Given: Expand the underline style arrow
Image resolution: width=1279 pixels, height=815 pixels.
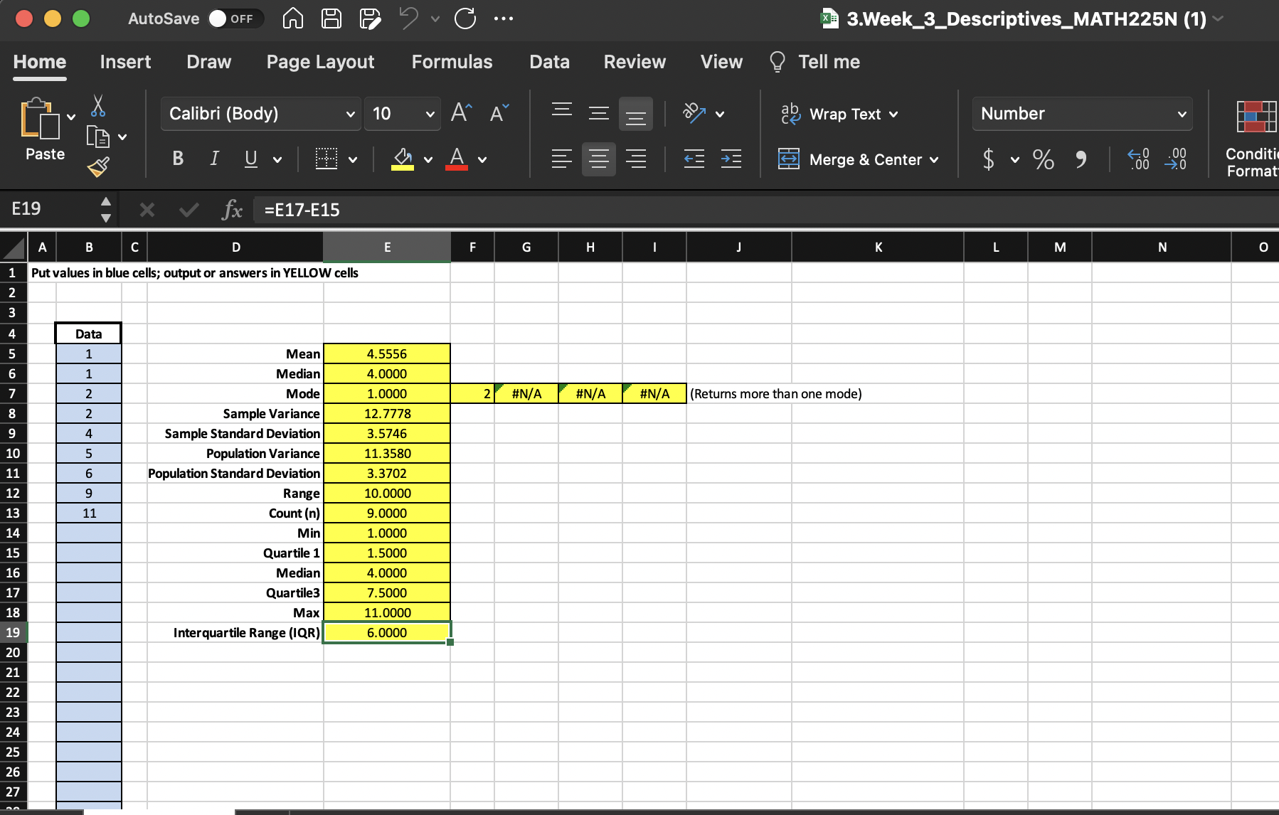Looking at the screenshot, I should [277, 159].
